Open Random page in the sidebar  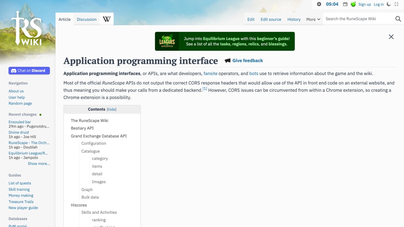click(x=20, y=103)
